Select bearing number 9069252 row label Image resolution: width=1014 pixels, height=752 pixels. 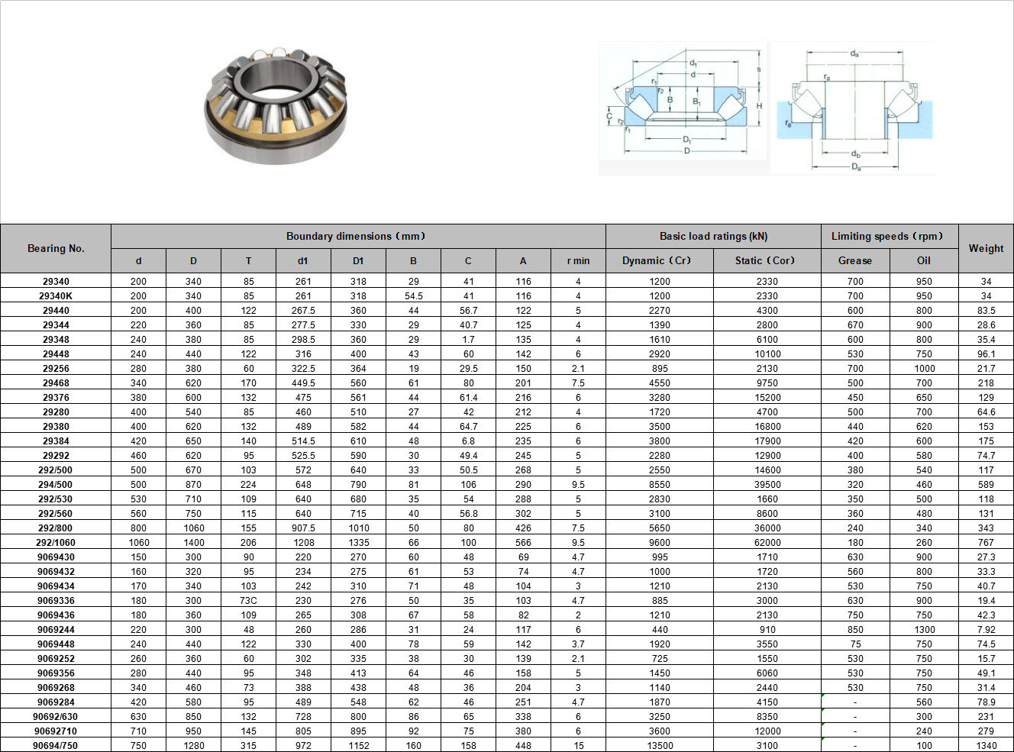click(56, 659)
